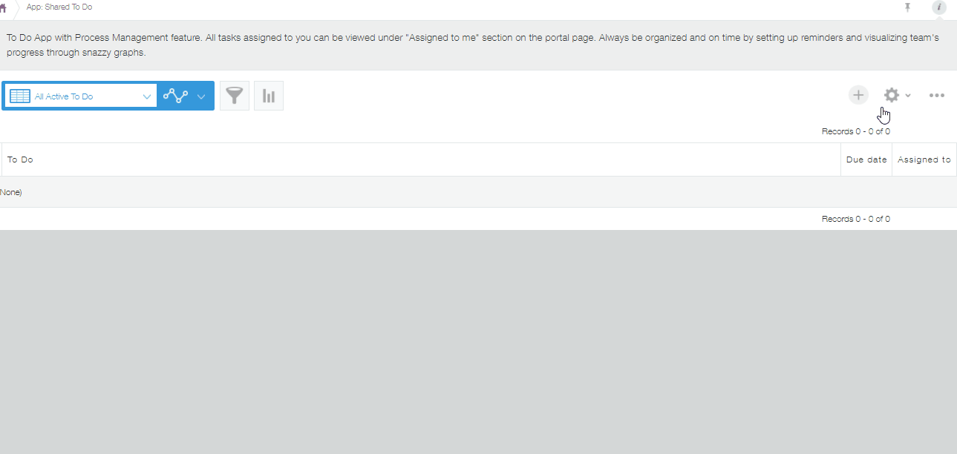
Task: Click the App: Shared To Do breadcrumb
Action: 59,7
